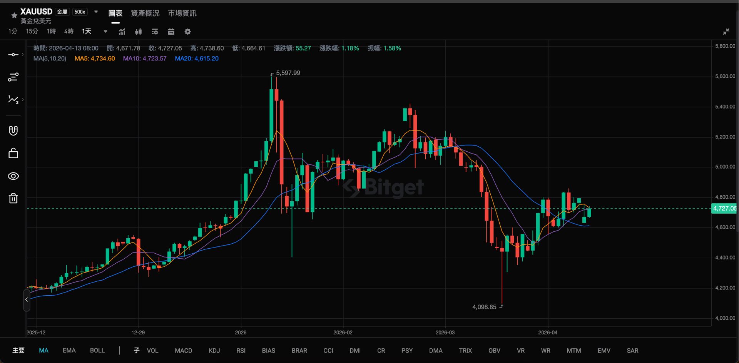Open the indicators chart icon in toolbar
This screenshot has width=739, height=363.
point(122,32)
